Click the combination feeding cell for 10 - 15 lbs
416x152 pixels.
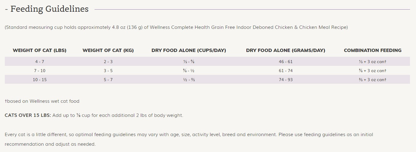(x=372, y=80)
